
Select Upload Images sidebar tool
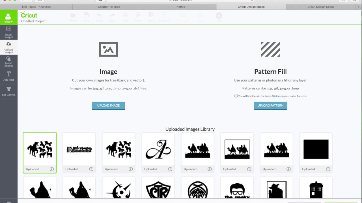[8, 47]
